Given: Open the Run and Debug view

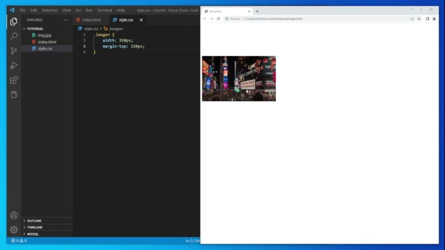Looking at the screenshot, I should point(14,65).
